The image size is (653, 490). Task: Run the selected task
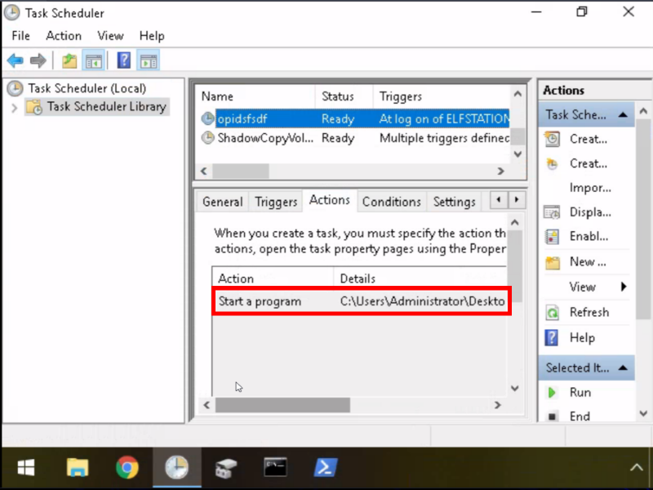pos(580,393)
